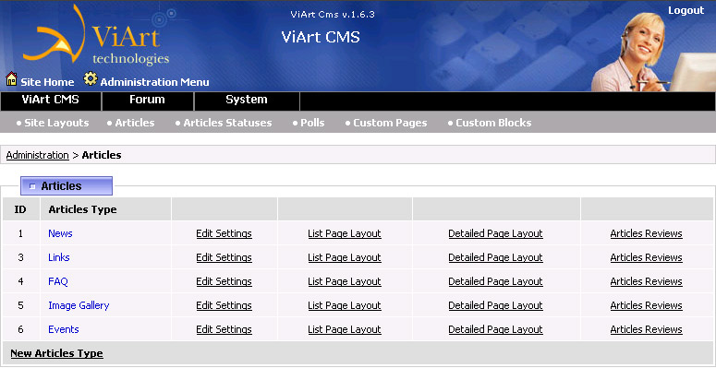Open Articles submenu item
Viewport: 716px width, 368px height.
pyautogui.click(x=135, y=123)
